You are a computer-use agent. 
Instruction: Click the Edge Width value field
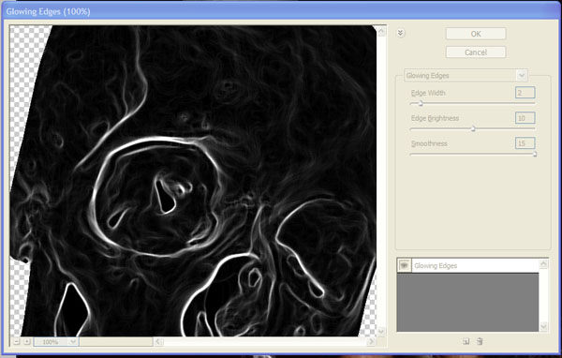[x=525, y=93]
